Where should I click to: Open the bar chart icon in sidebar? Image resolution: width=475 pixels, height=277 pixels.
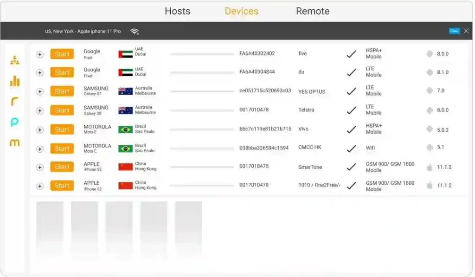(14, 81)
